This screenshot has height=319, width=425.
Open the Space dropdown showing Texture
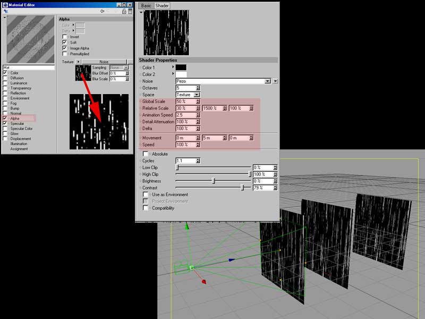[x=188, y=95]
